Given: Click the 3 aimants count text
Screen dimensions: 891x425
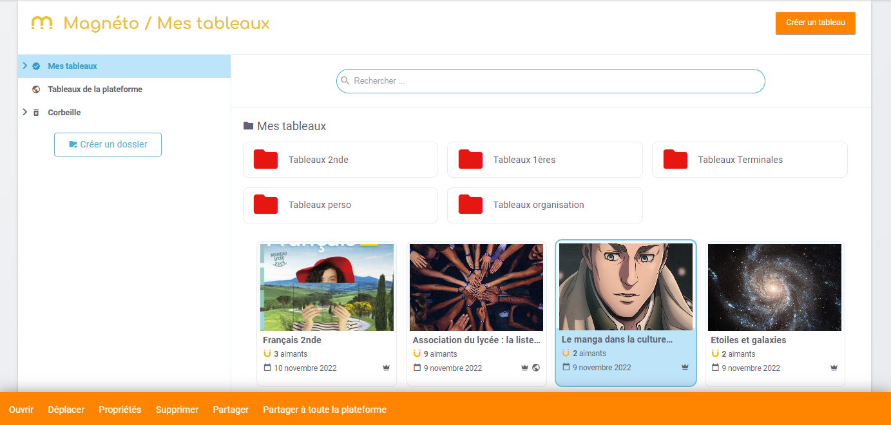Looking at the screenshot, I should pyautogui.click(x=291, y=354).
